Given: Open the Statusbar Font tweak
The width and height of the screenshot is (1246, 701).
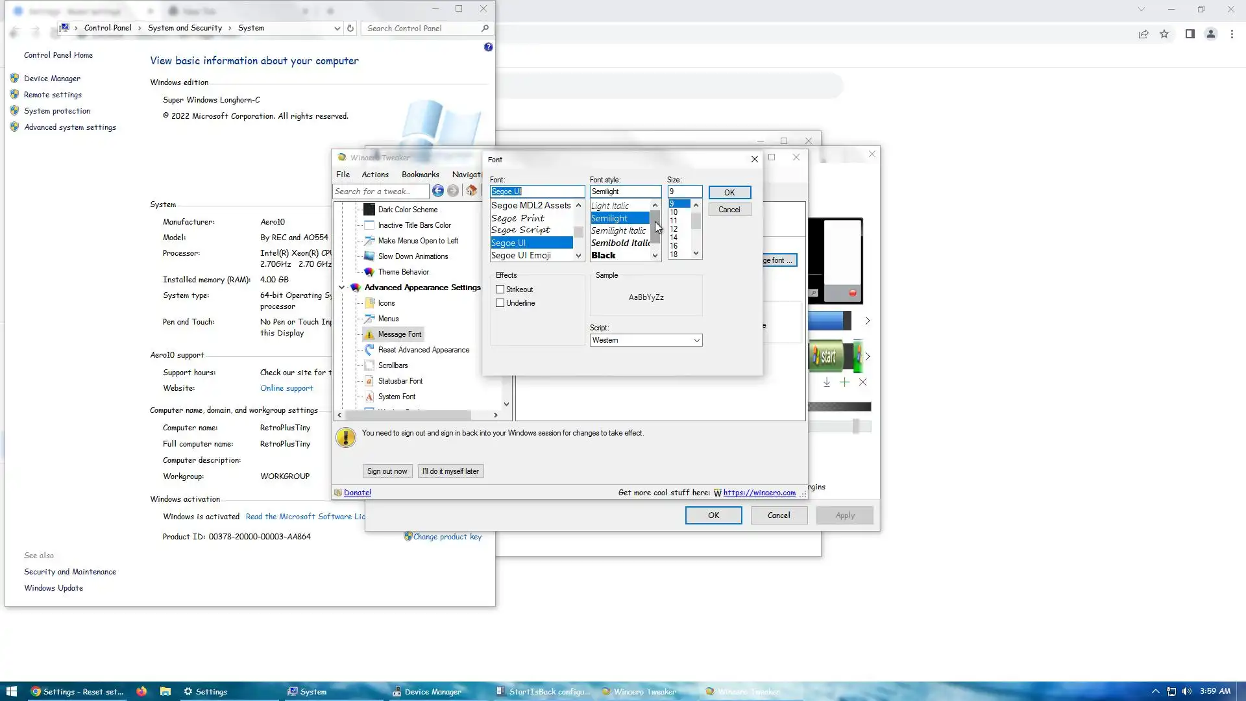Looking at the screenshot, I should tap(400, 381).
